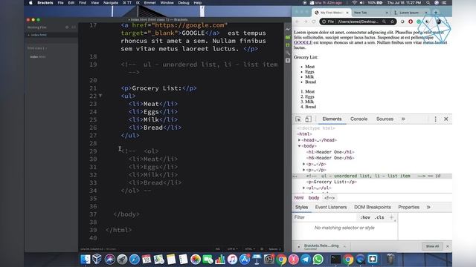Screen dimensions: 476x267
Task: Click the Live Preview lightning icon in Brackets
Action: click(x=288, y=29)
